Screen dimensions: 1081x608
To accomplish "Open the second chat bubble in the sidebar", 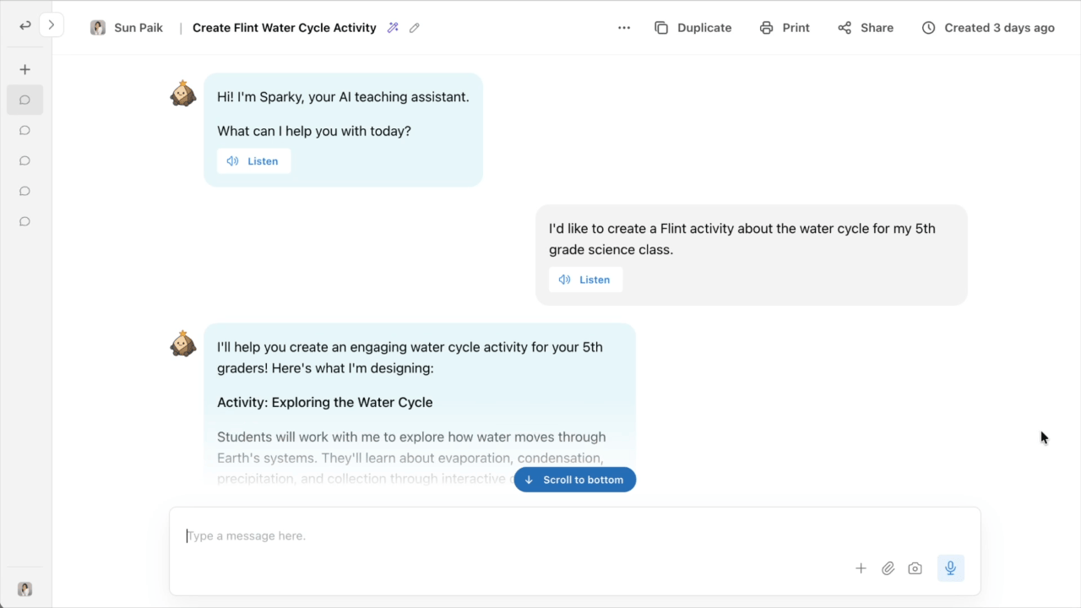I will (24, 130).
